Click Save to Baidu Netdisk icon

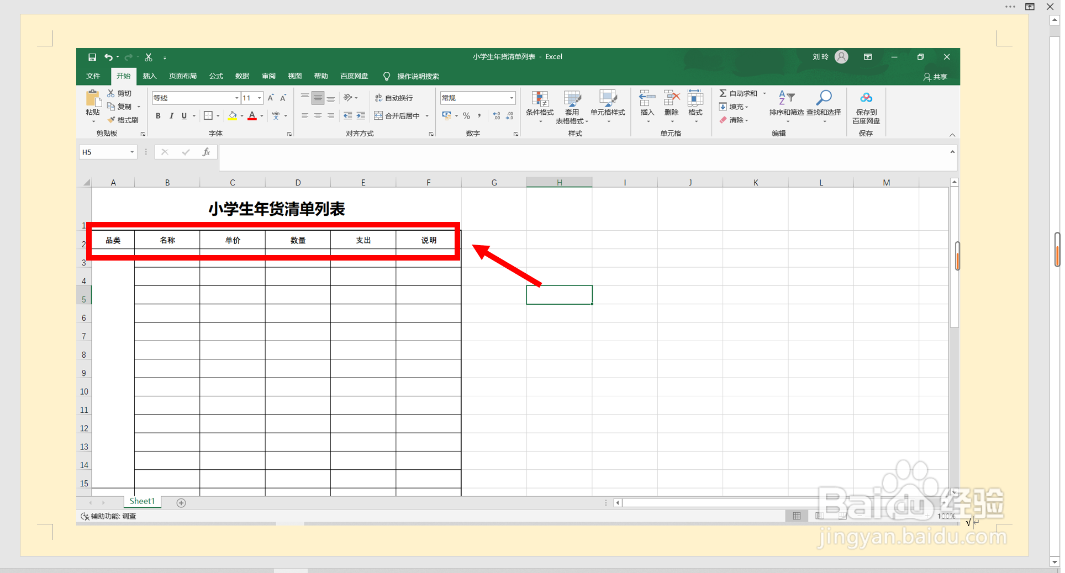866,98
